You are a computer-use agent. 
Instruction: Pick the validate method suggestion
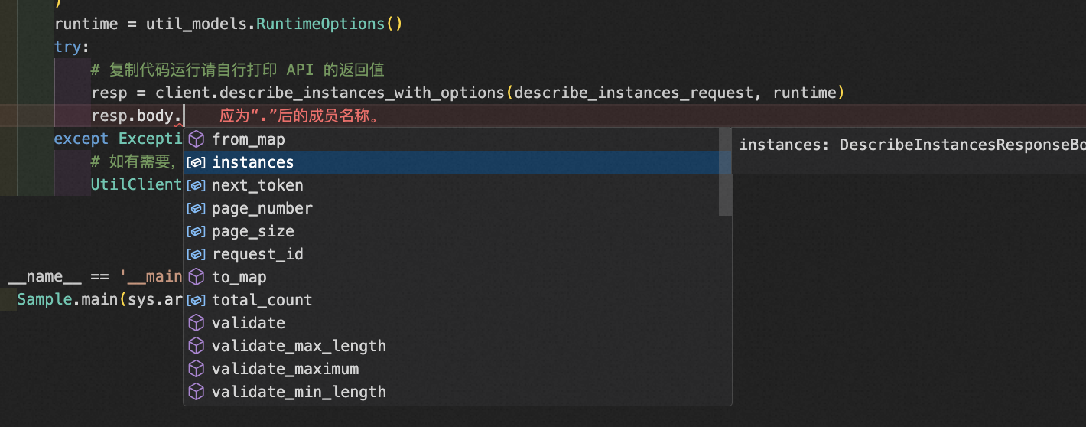pos(248,323)
